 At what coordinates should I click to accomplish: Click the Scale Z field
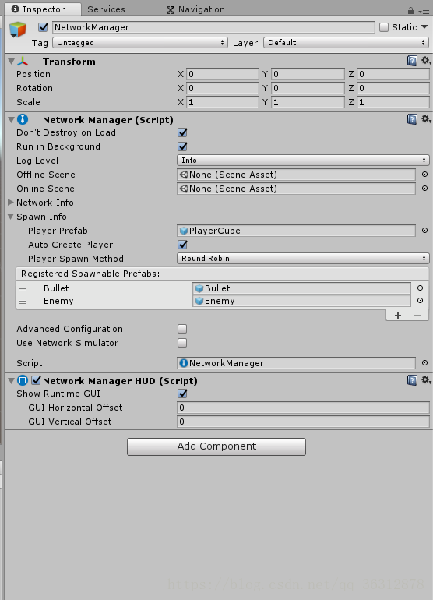[393, 102]
